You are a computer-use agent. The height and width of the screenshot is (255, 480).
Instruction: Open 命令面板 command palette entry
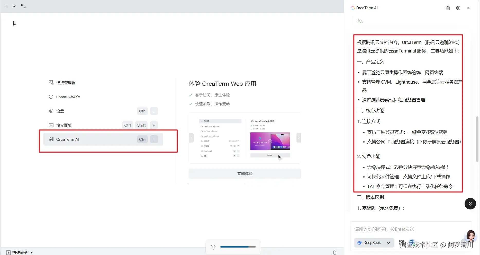(103, 125)
